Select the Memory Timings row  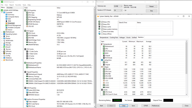point(58,77)
